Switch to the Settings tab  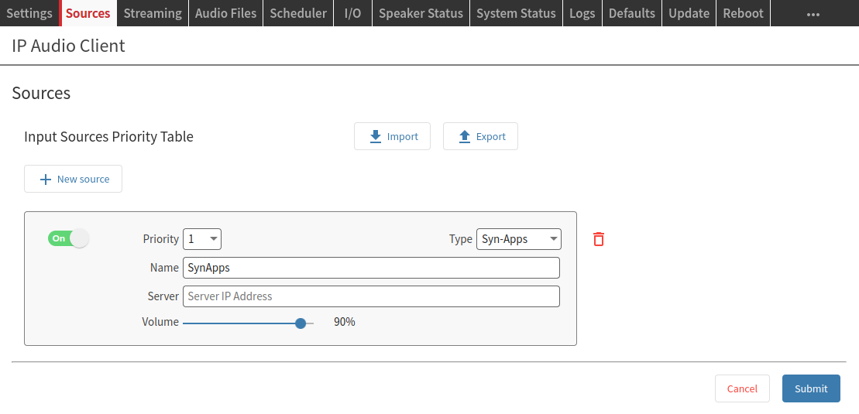pos(29,13)
